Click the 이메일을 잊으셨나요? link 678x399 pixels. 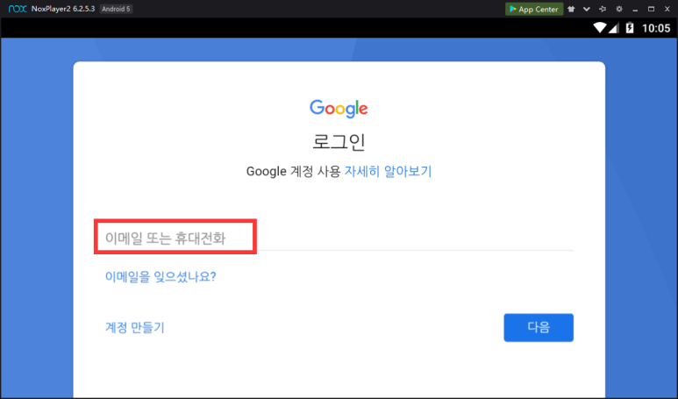[161, 276]
